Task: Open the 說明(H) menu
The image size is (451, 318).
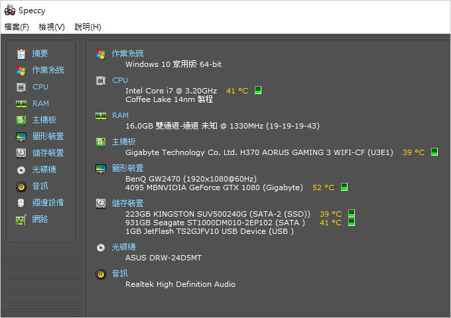Action: tap(88, 27)
